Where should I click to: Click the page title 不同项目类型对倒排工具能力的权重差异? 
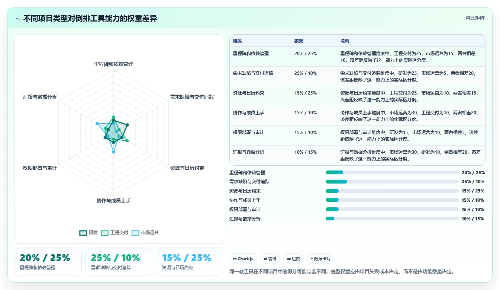point(90,18)
